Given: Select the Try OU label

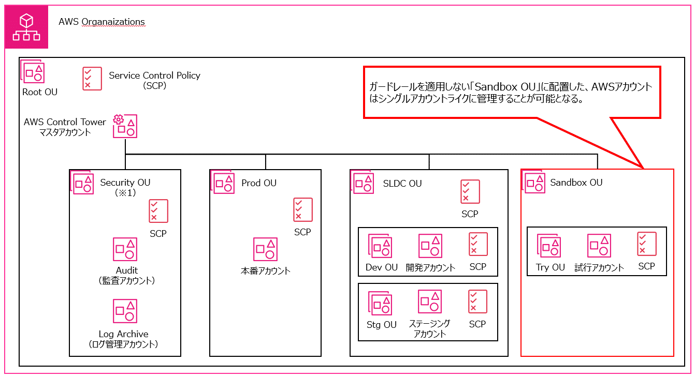Looking at the screenshot, I should pyautogui.click(x=551, y=267).
